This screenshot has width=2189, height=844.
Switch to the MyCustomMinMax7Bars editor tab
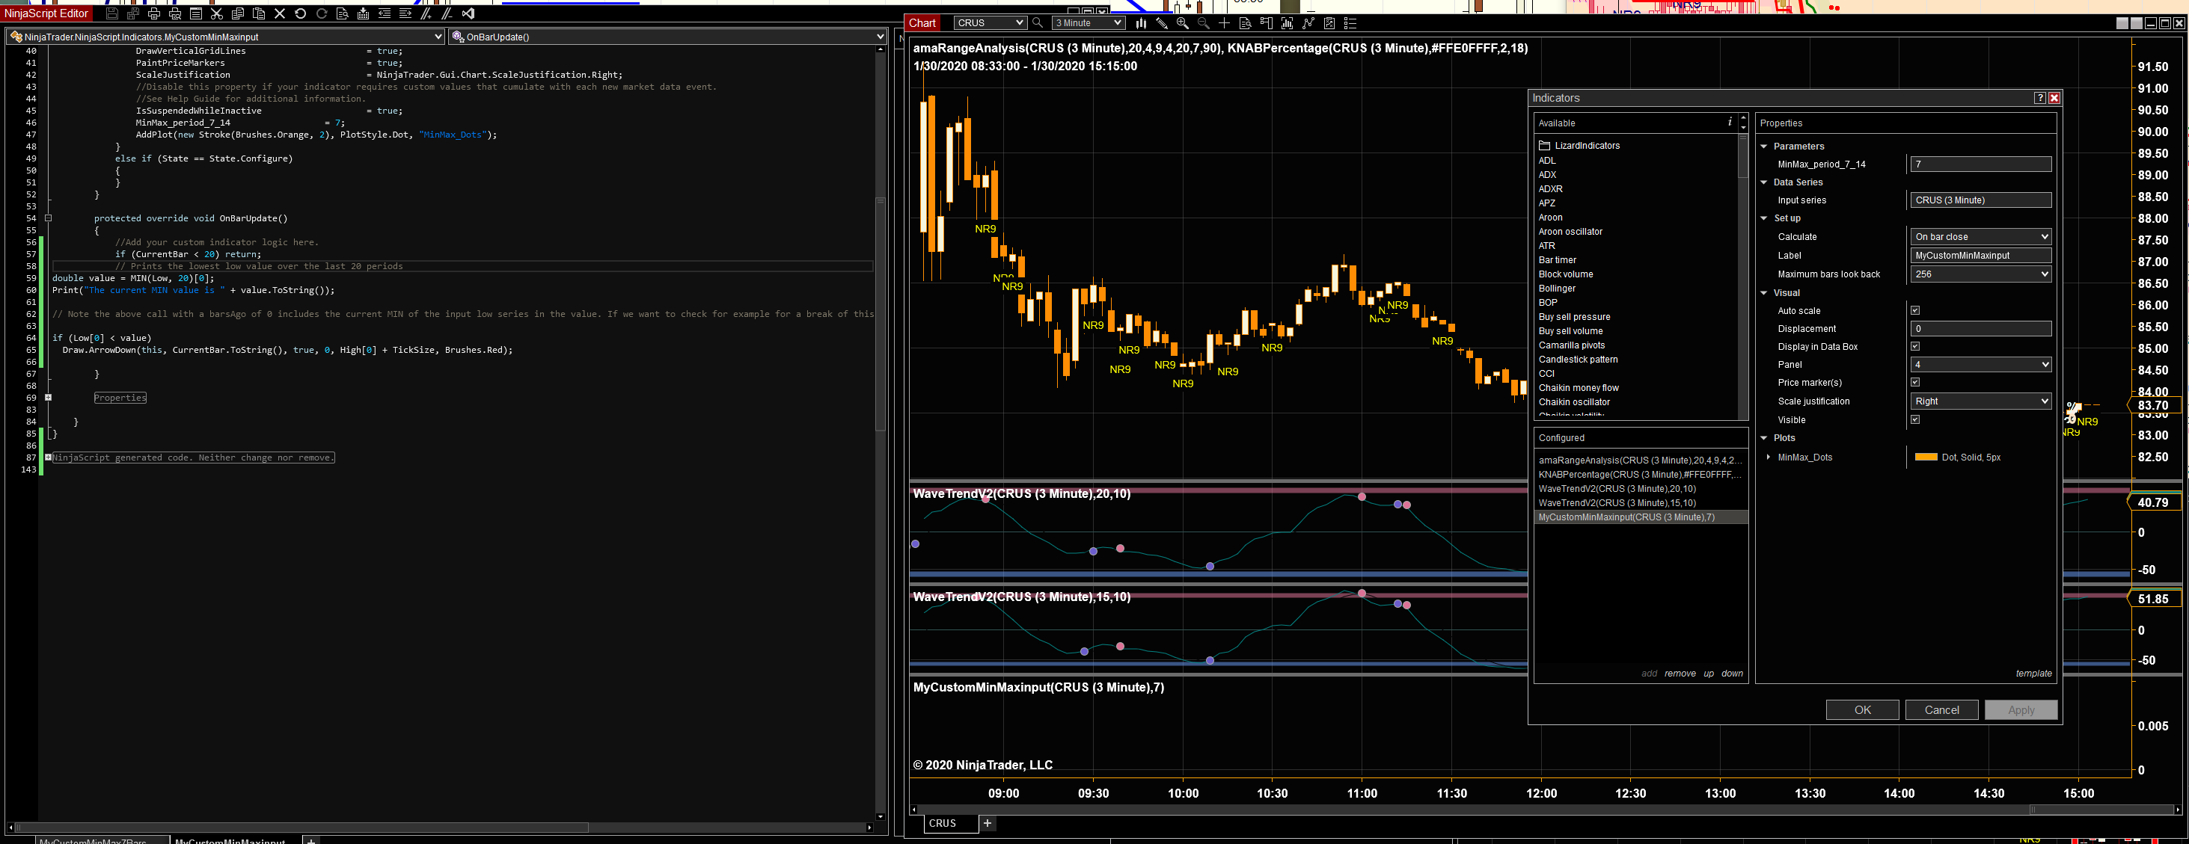pos(94,840)
